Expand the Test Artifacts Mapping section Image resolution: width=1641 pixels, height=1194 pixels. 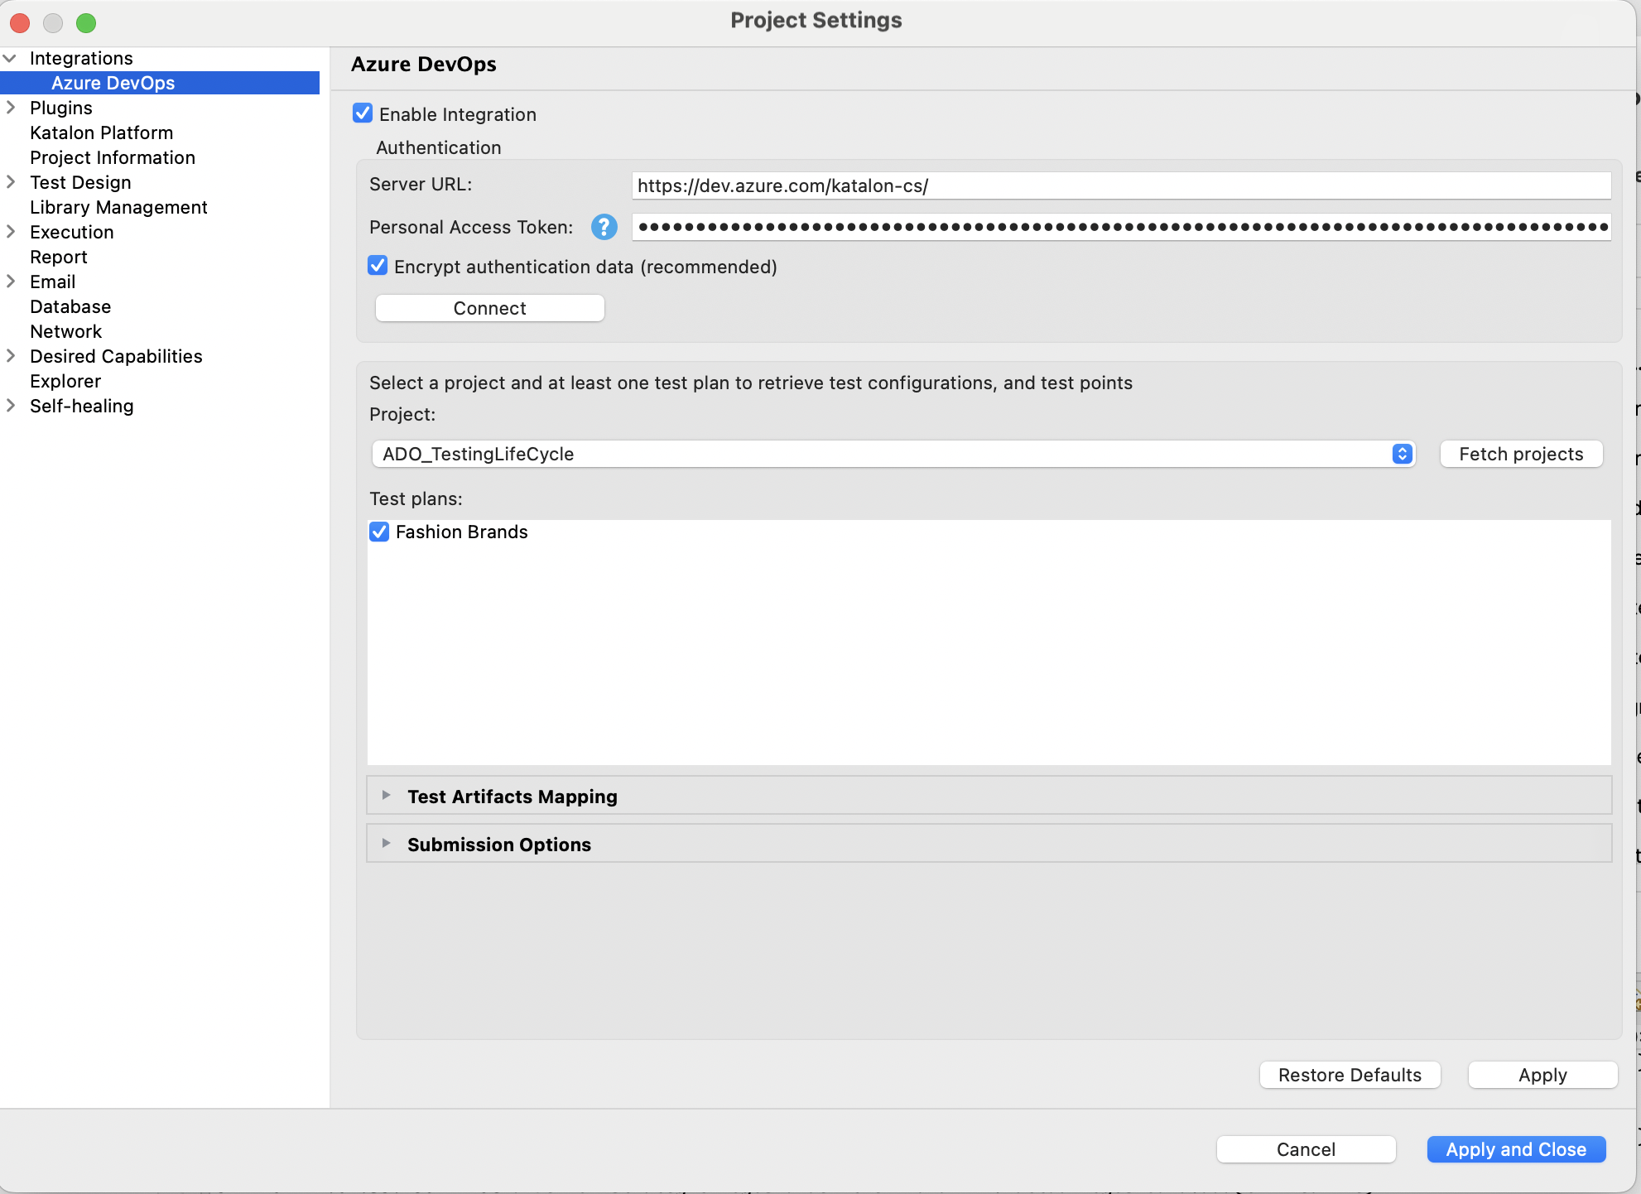click(x=386, y=795)
